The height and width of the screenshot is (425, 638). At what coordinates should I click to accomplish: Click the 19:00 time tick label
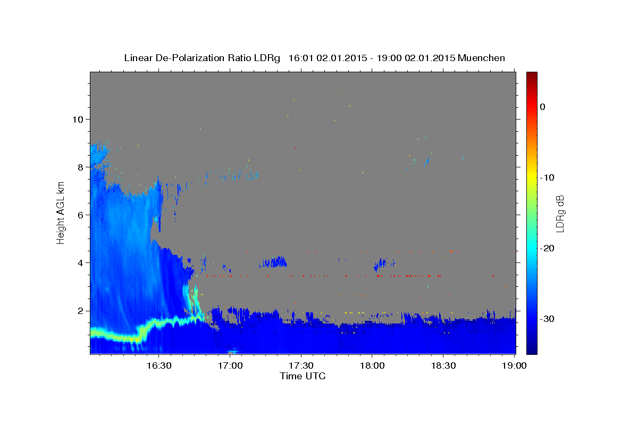514,366
